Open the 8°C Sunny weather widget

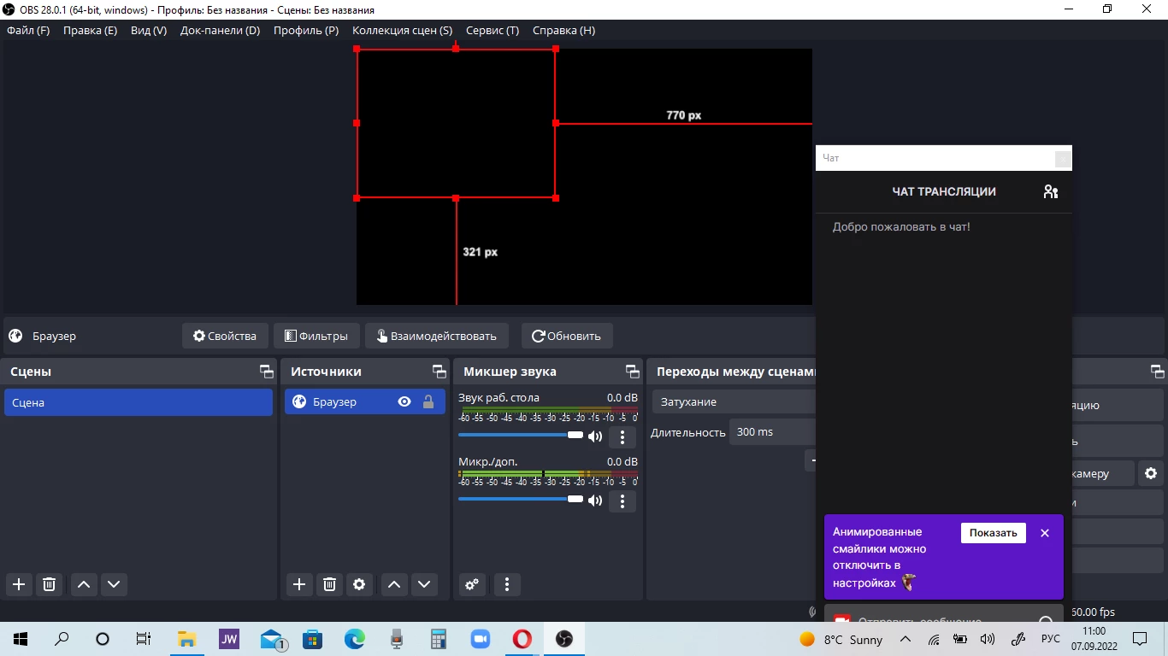pyautogui.click(x=841, y=639)
